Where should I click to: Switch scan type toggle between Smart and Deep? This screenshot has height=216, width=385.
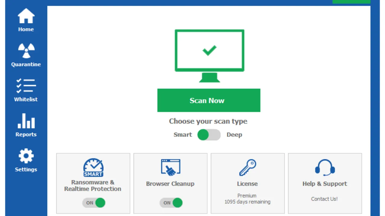coord(209,135)
